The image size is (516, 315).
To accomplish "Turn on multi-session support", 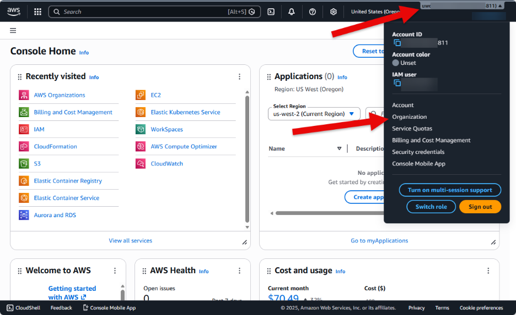I will pos(450,190).
